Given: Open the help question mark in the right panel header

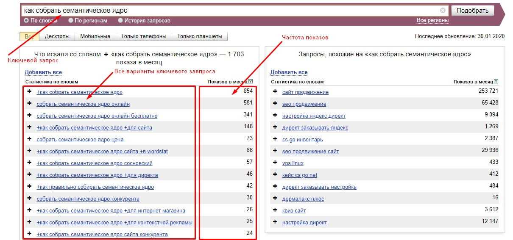Looking at the screenshot, I should (x=496, y=82).
